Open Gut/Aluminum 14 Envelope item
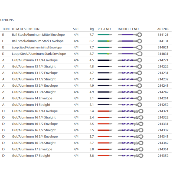This screenshot has height=176, width=176. pos(32,98)
